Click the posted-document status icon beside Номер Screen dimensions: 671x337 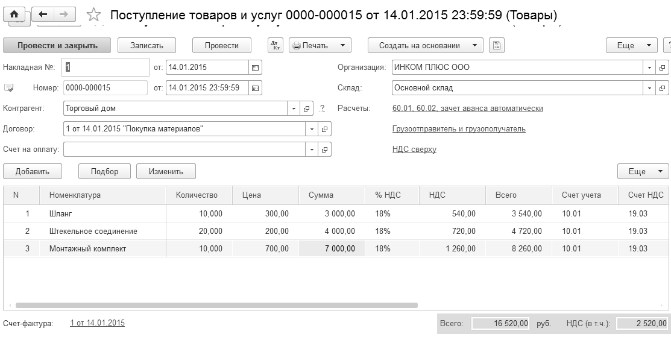[9, 87]
